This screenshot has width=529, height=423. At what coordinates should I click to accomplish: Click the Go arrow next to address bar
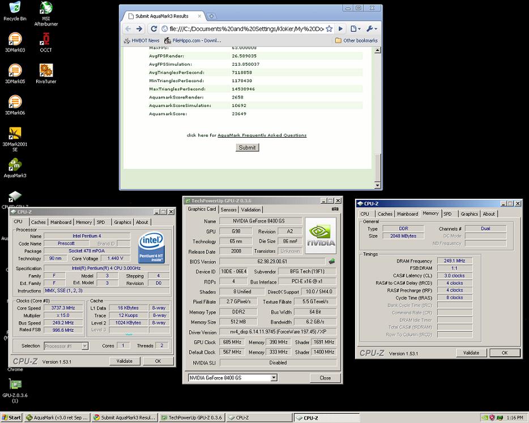click(341, 29)
